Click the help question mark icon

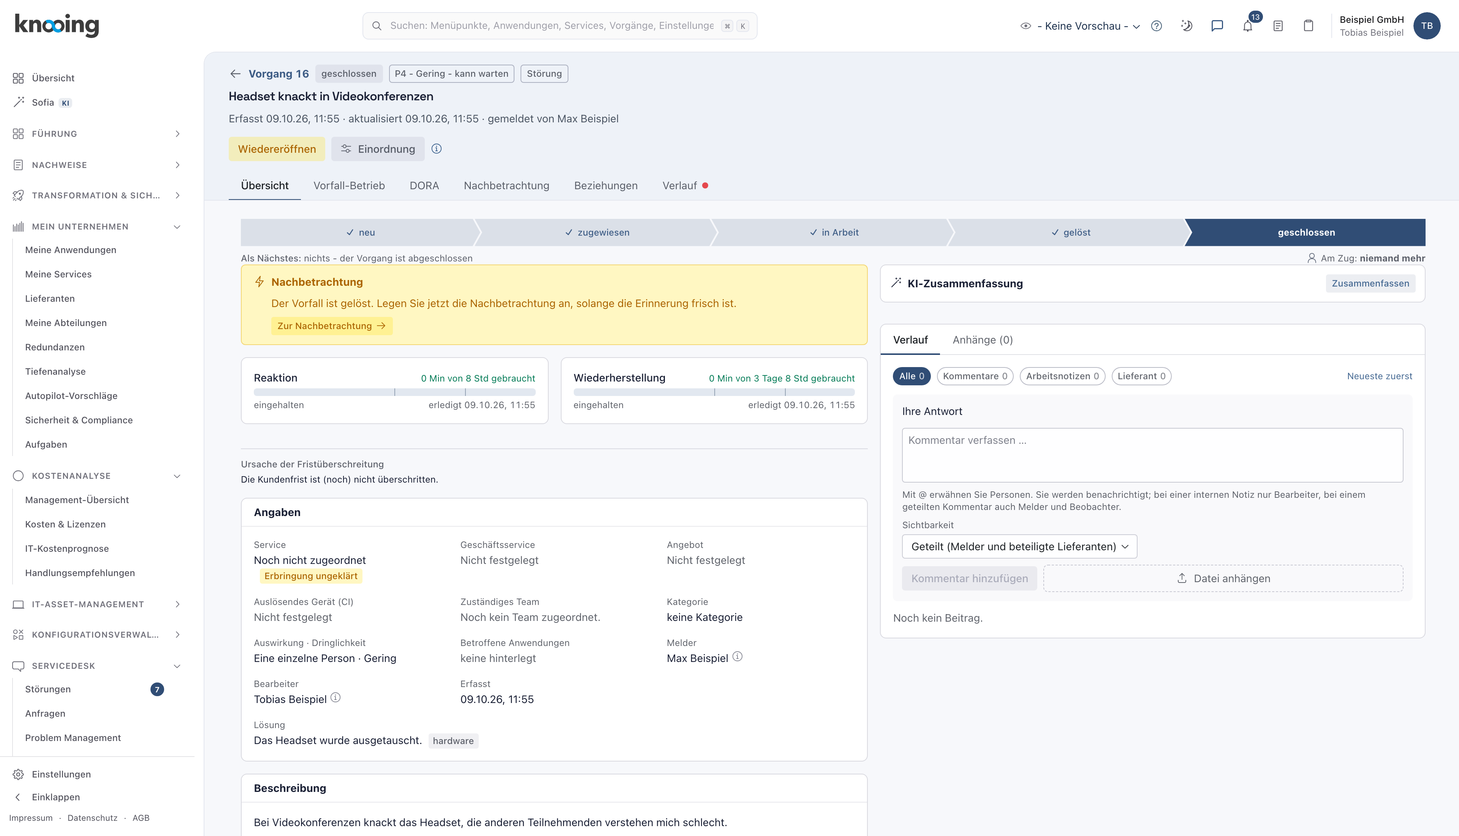coord(1157,26)
